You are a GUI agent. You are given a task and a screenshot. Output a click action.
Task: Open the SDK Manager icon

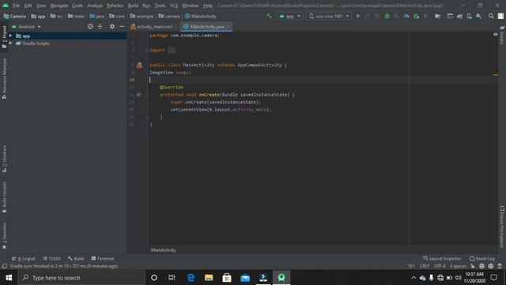pos(478,16)
